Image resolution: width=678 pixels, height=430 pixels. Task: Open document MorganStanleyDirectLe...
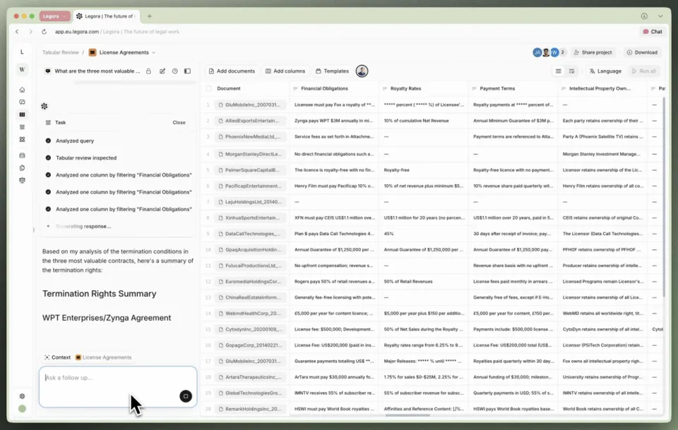click(x=250, y=155)
